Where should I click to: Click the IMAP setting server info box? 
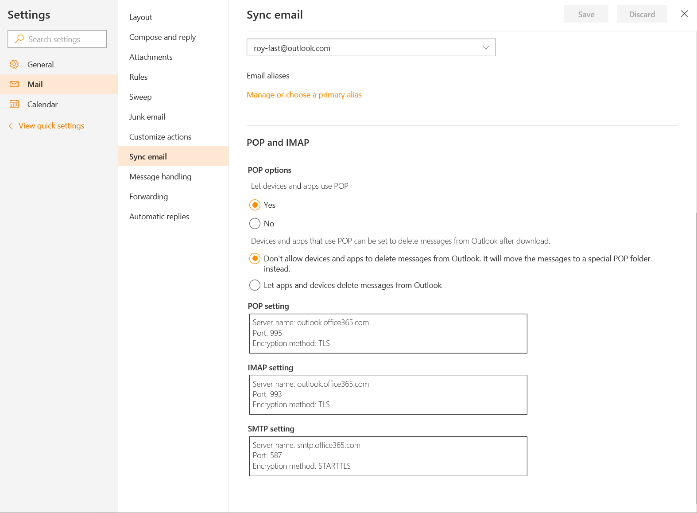388,395
